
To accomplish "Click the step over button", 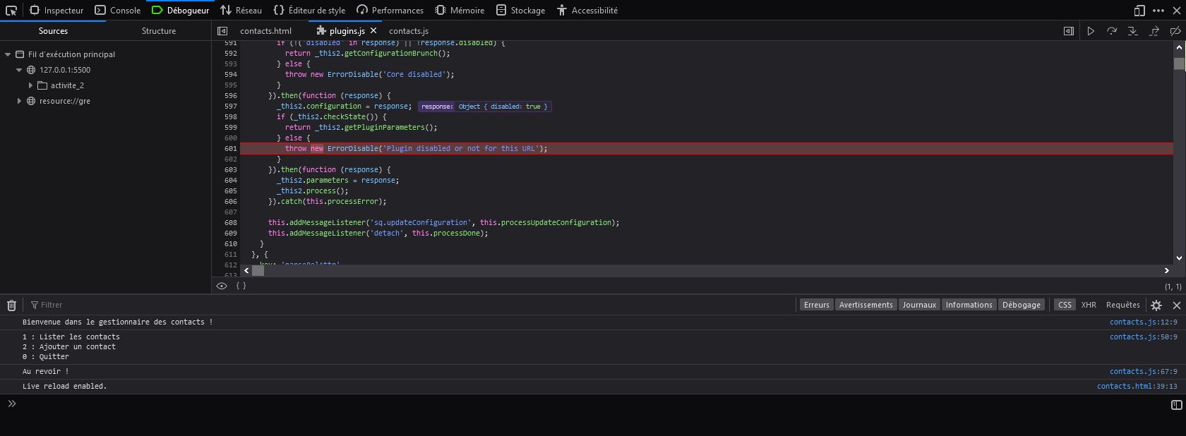I will click(x=1112, y=31).
